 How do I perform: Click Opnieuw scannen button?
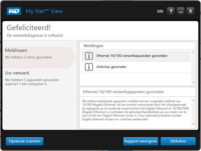tap(25, 141)
